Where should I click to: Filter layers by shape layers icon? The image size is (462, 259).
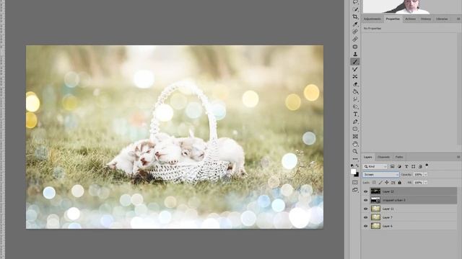click(x=414, y=166)
